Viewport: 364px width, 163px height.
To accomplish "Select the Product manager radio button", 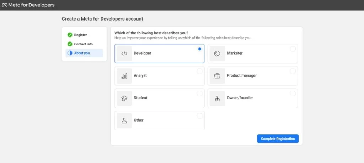I will pyautogui.click(x=293, y=71).
